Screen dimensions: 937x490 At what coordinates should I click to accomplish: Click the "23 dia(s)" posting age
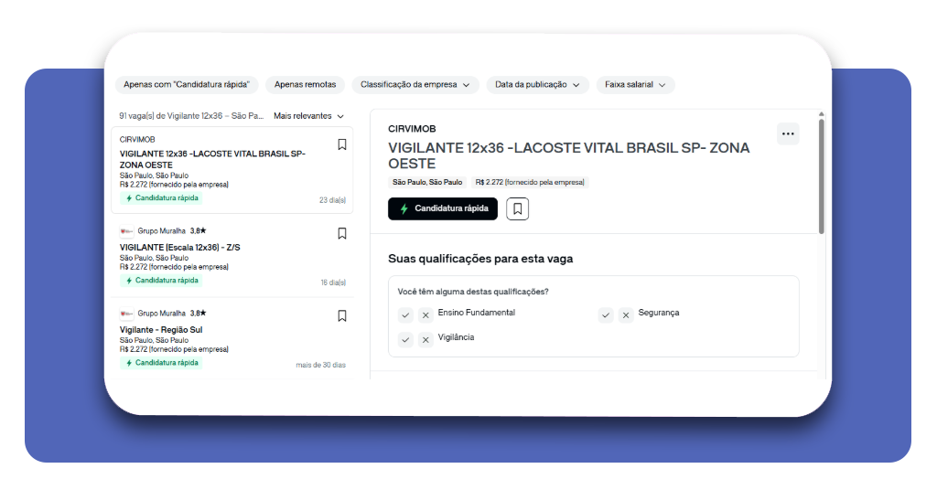[x=332, y=200]
